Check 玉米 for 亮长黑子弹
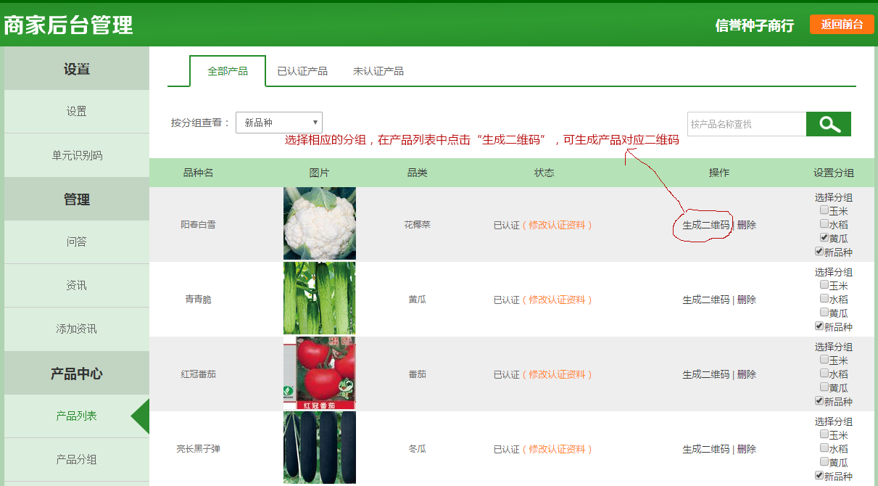 click(824, 434)
